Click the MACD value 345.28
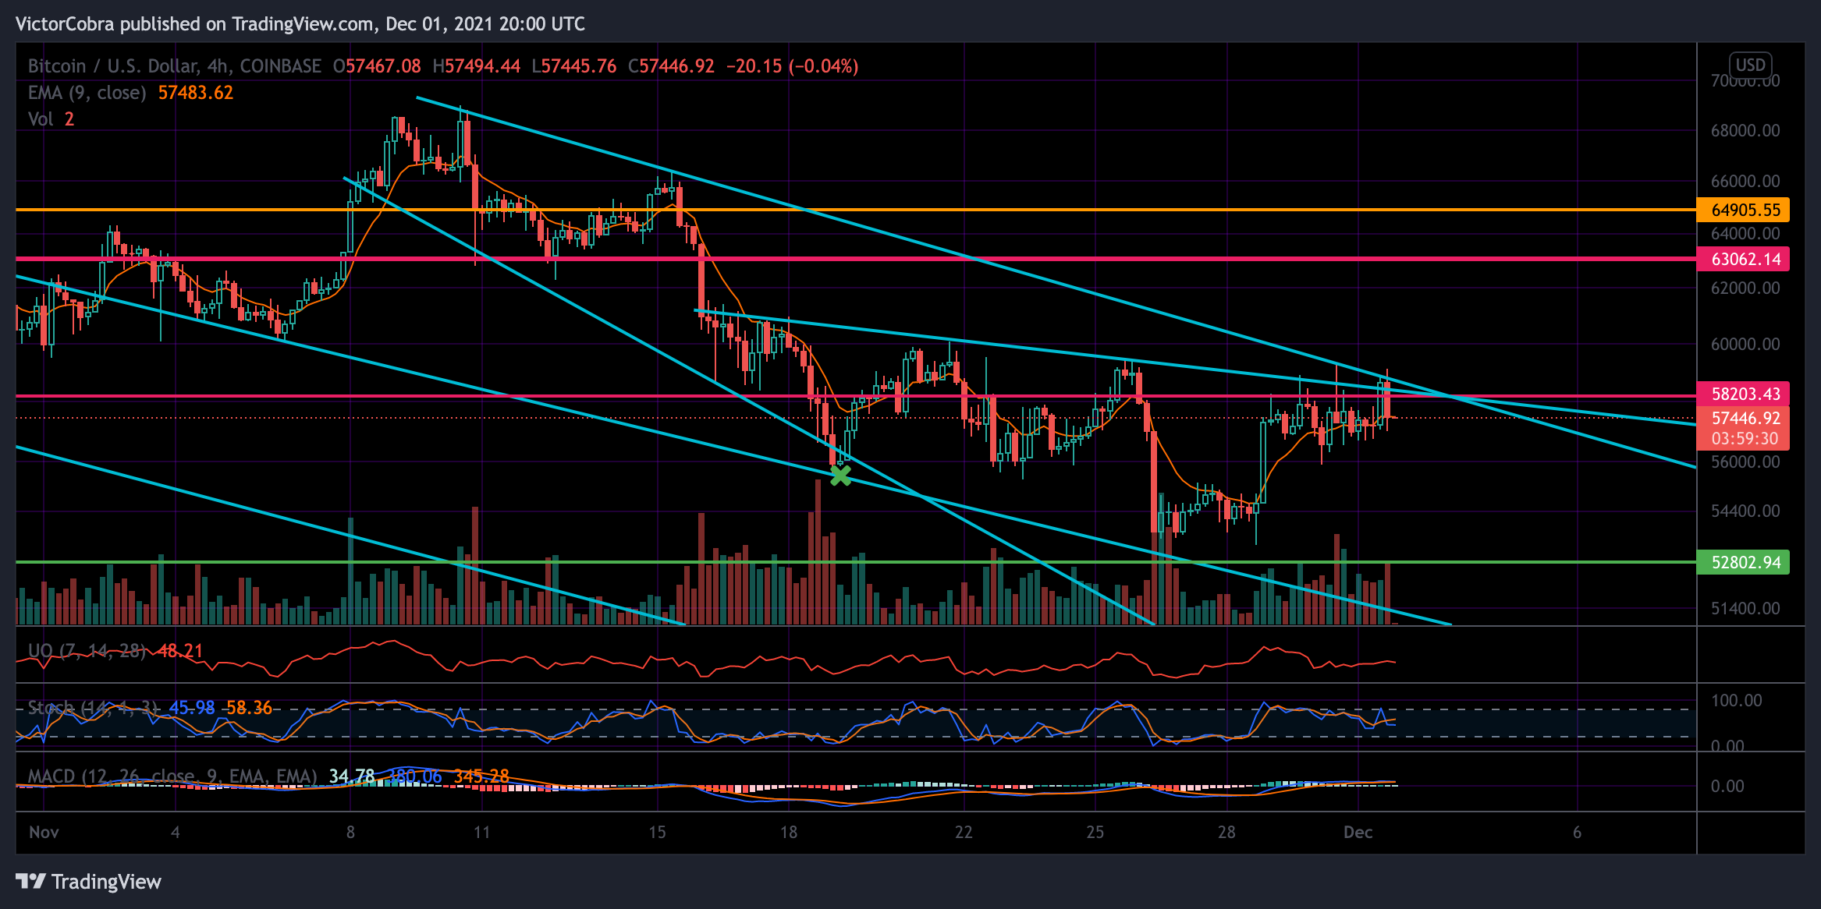 (481, 776)
